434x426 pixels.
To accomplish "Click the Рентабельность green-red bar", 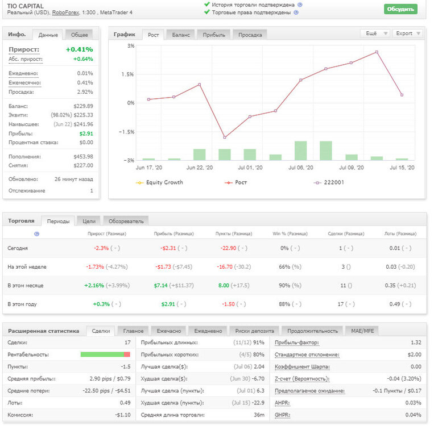I will coord(105,354).
